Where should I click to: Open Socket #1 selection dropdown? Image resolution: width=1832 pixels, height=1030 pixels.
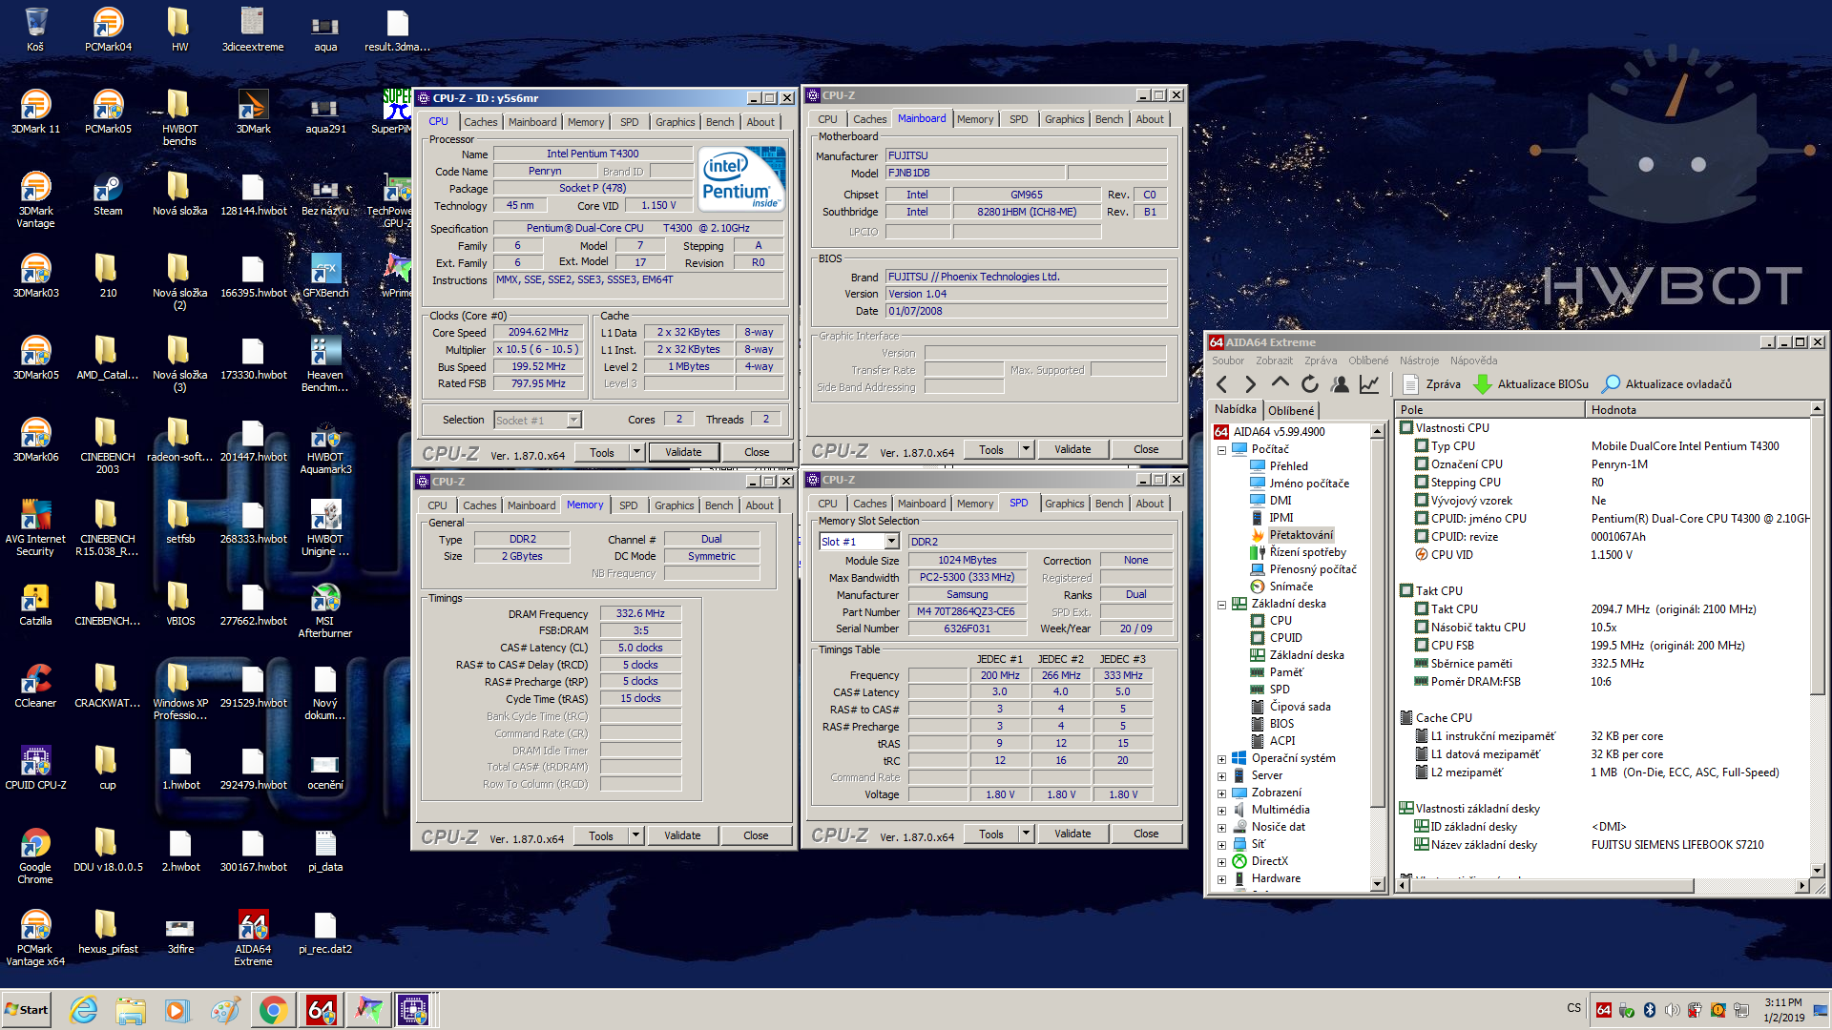click(573, 420)
